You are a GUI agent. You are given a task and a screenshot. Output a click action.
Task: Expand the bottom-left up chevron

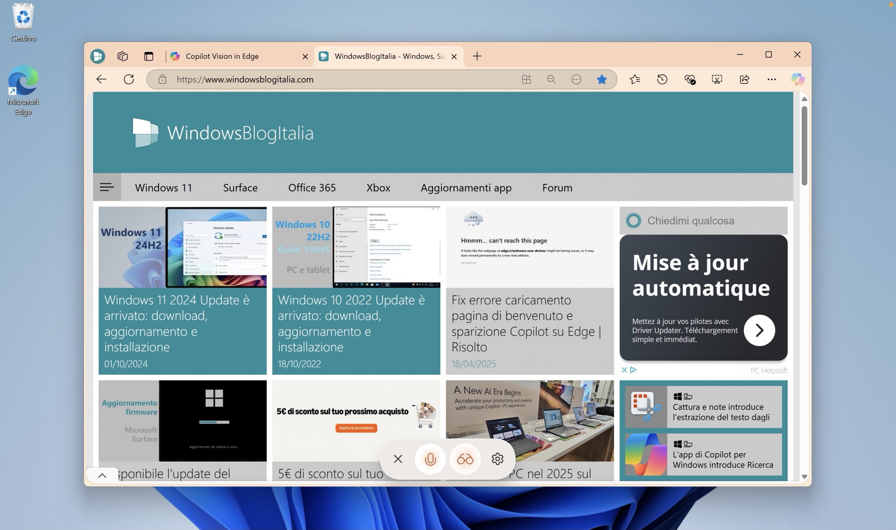(x=102, y=475)
